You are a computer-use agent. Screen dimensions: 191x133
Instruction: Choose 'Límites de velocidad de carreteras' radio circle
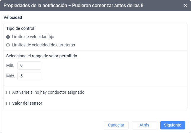point(8,45)
